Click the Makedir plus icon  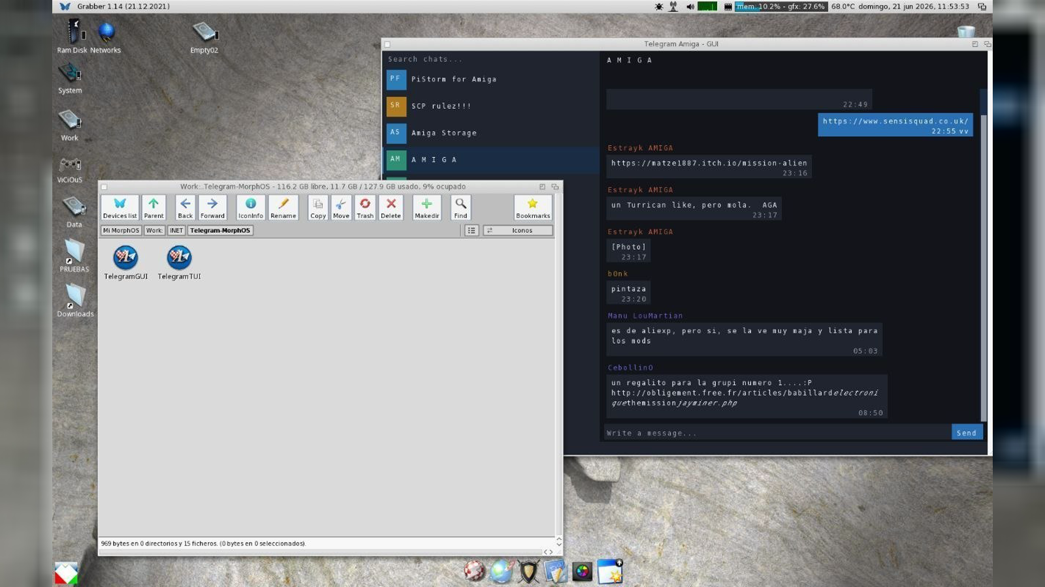426,207
